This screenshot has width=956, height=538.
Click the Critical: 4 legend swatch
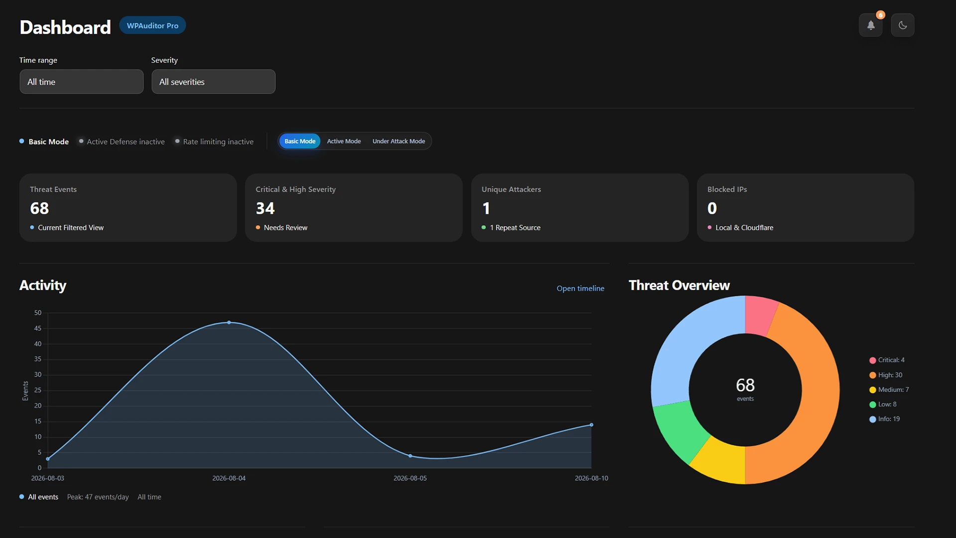[x=872, y=360]
